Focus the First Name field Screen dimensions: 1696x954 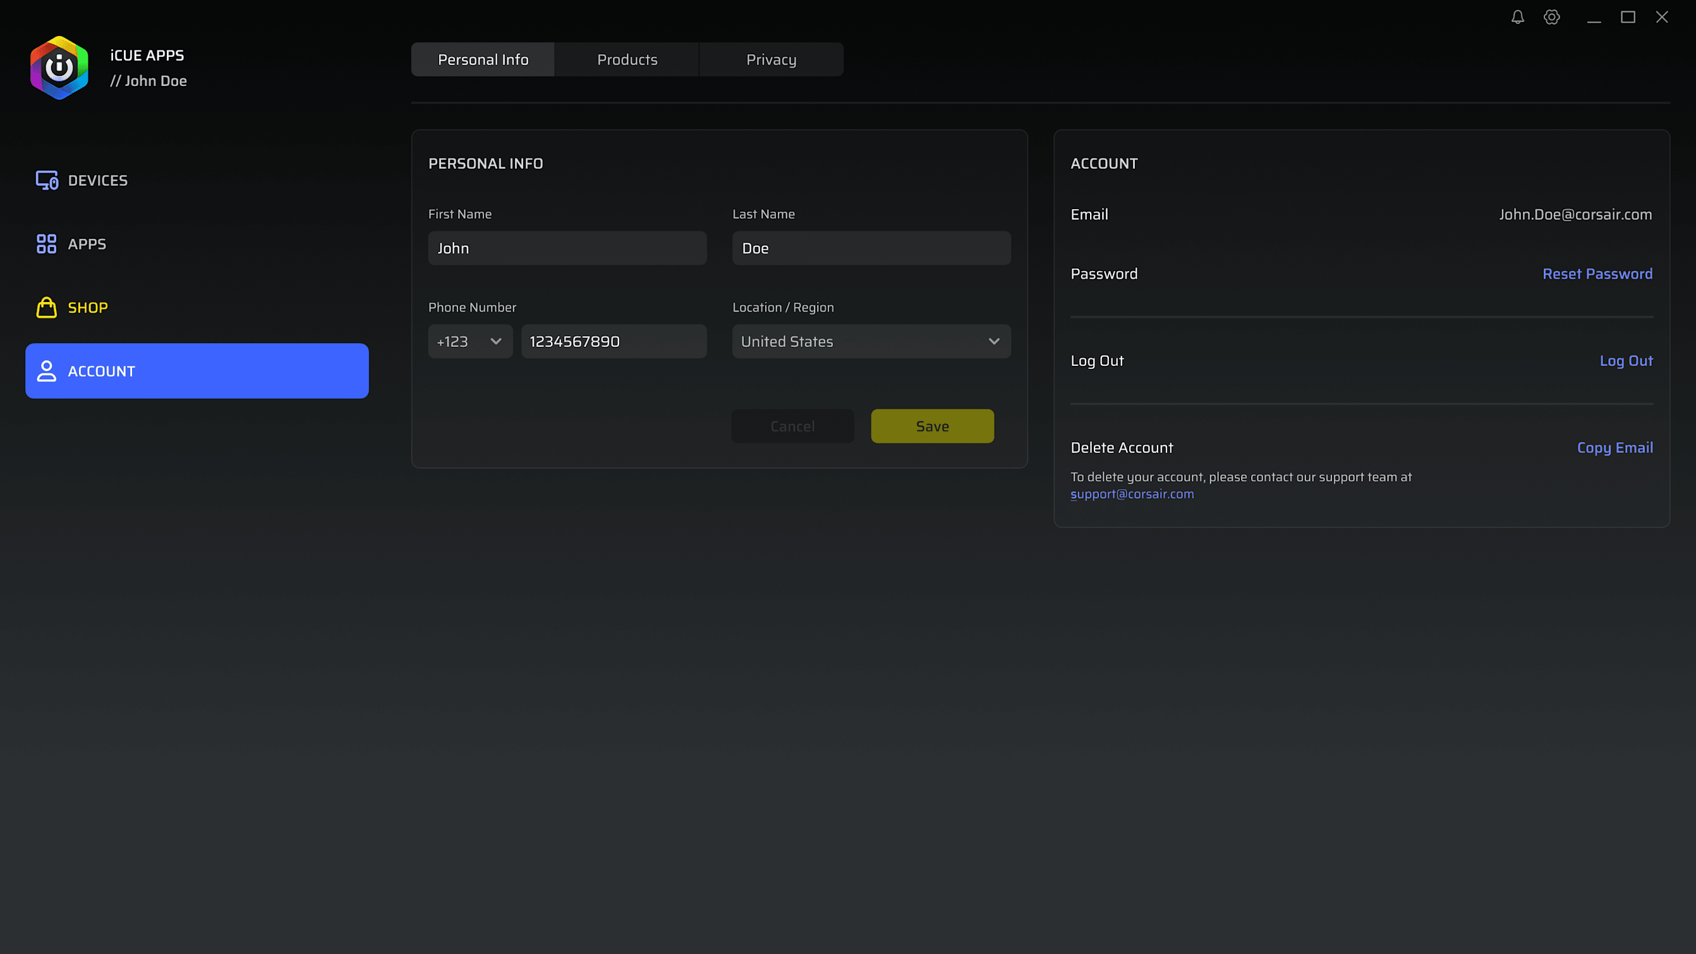coord(567,248)
